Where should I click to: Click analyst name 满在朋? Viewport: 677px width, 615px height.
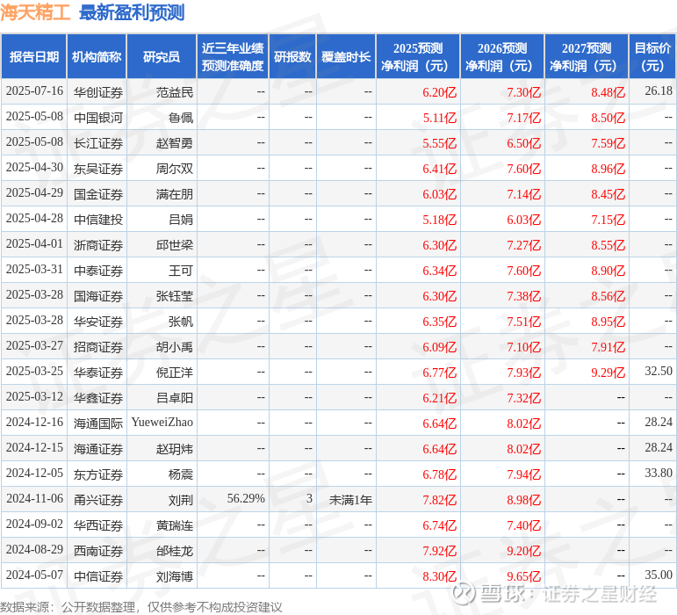click(x=175, y=194)
